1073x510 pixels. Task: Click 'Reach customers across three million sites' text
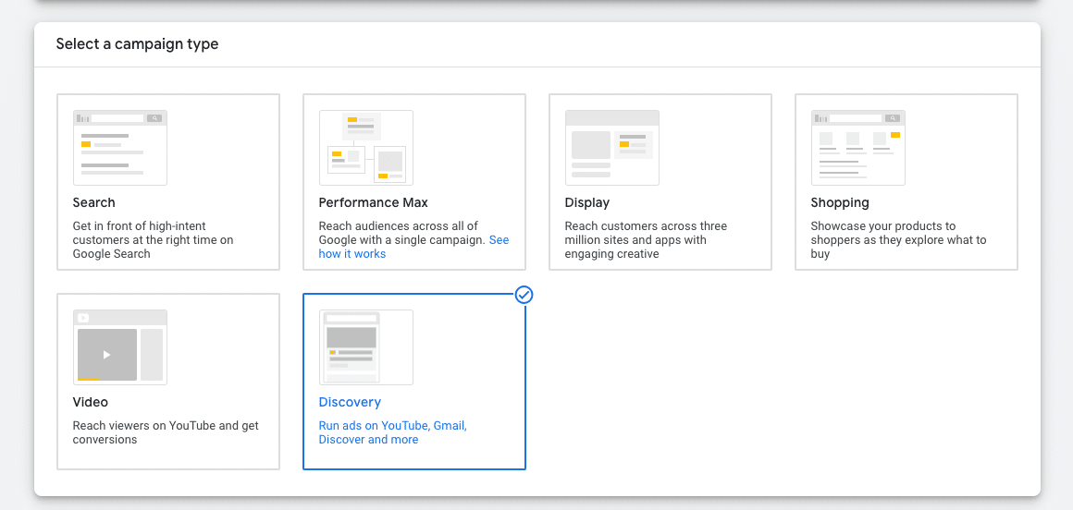coord(646,240)
